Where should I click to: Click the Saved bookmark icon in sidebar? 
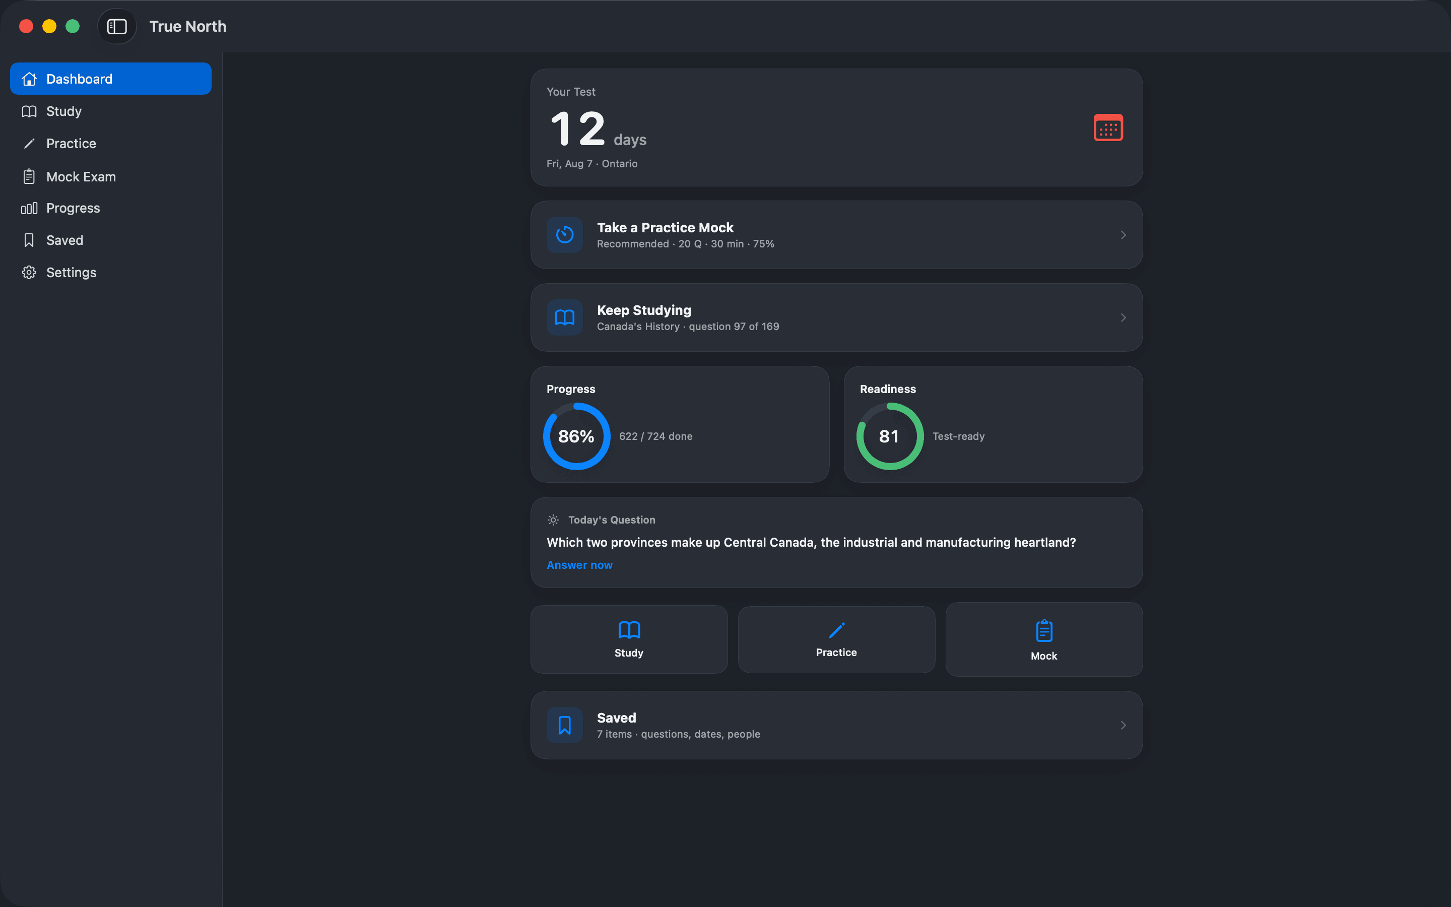pyautogui.click(x=29, y=240)
